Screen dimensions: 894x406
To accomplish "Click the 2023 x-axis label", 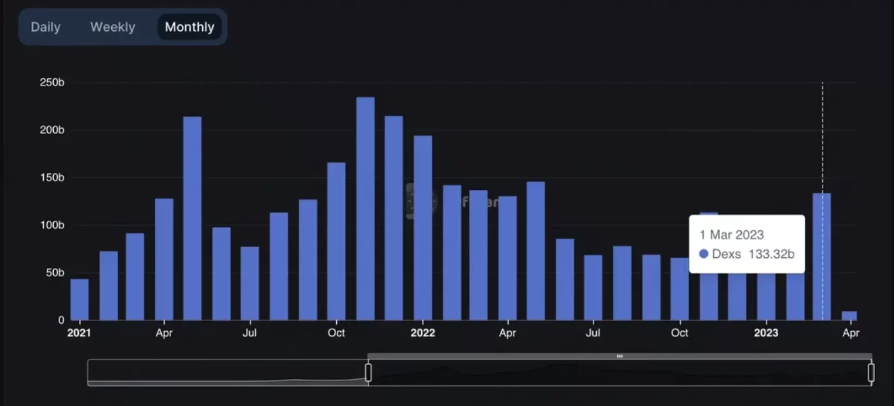I will coord(766,333).
